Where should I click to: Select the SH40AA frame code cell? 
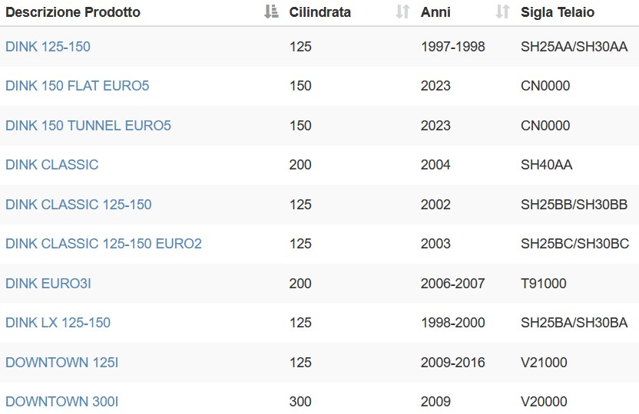pyautogui.click(x=547, y=165)
